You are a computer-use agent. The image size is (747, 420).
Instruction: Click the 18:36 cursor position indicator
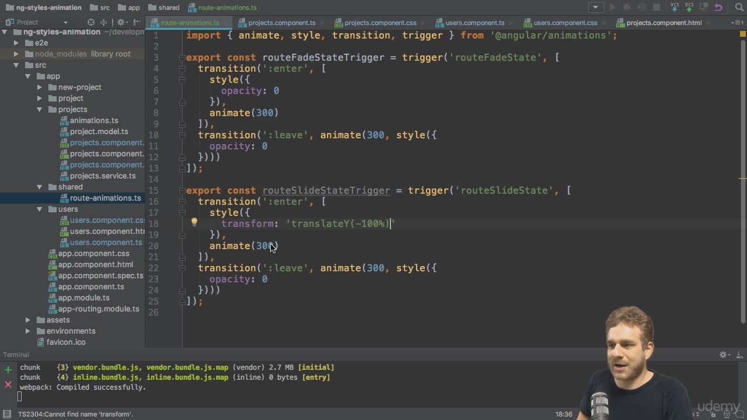coord(564,414)
